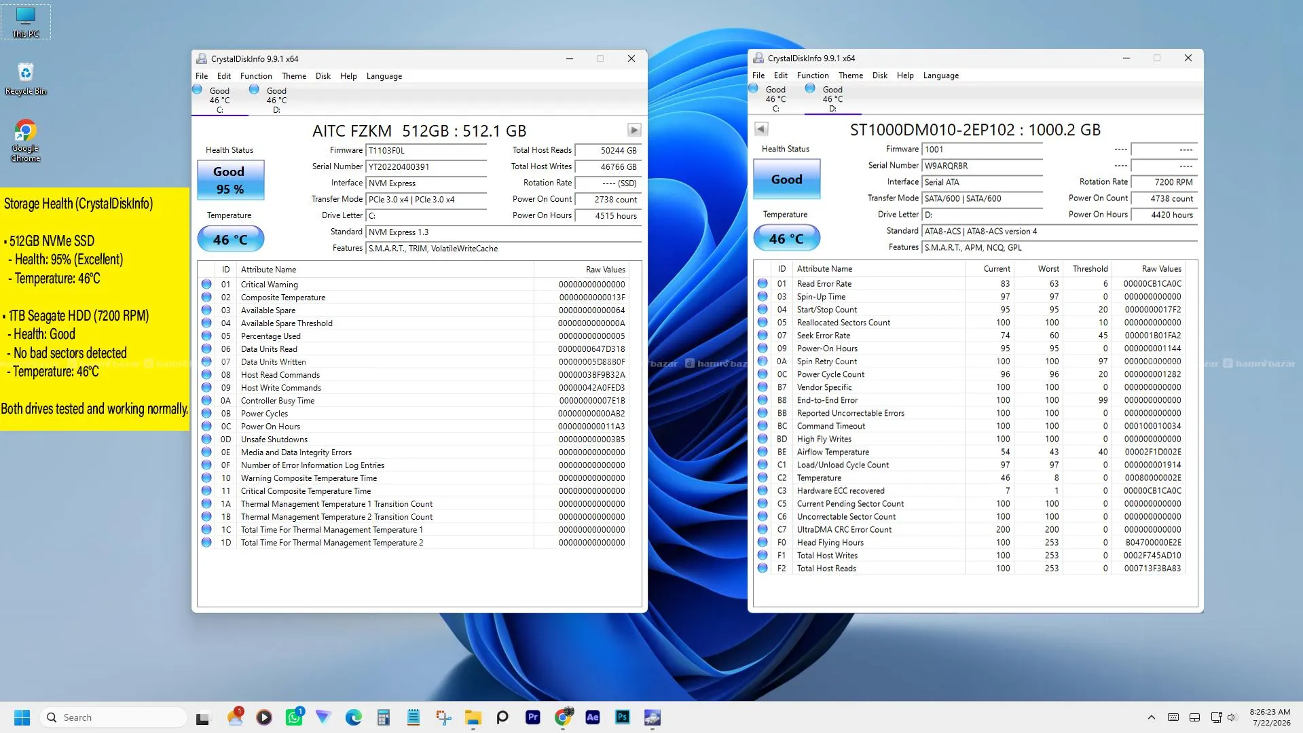Screen dimensions: 1303x733
Task: Select C: disk tab in right window
Action: [x=776, y=99]
